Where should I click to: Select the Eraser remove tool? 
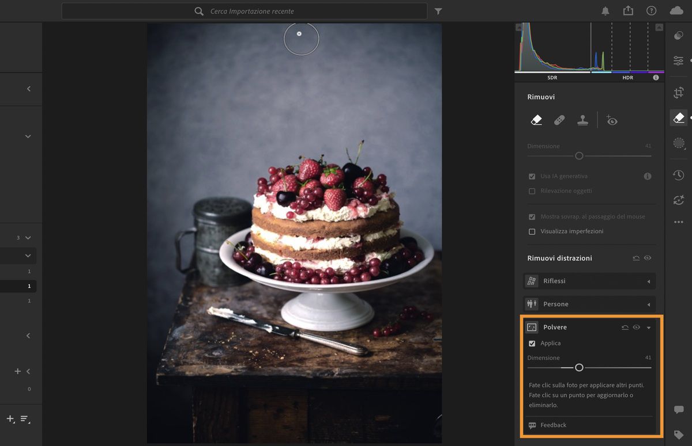(x=536, y=120)
